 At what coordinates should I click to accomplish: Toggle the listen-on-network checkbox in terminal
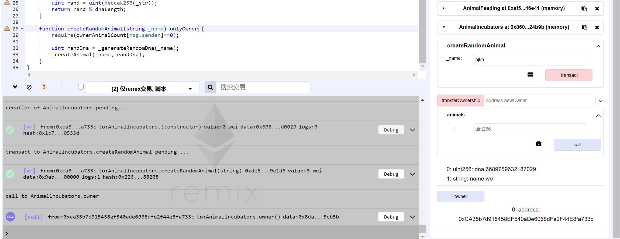coord(81,87)
